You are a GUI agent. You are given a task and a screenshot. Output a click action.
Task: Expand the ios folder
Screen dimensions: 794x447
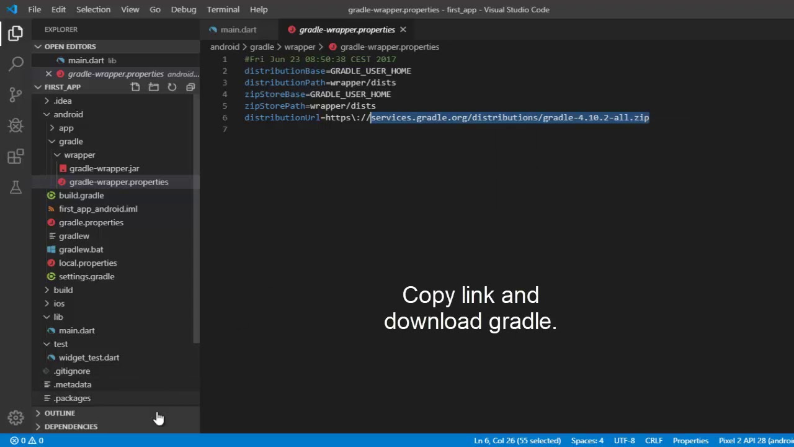[47, 304]
